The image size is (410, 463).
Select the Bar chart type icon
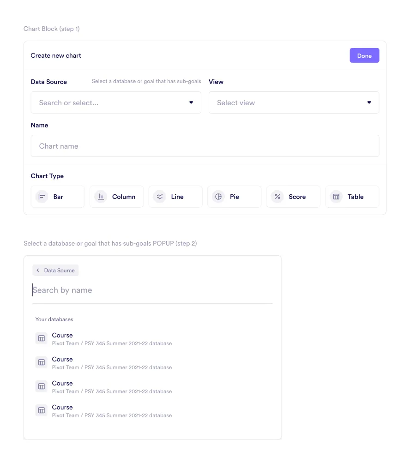42,197
